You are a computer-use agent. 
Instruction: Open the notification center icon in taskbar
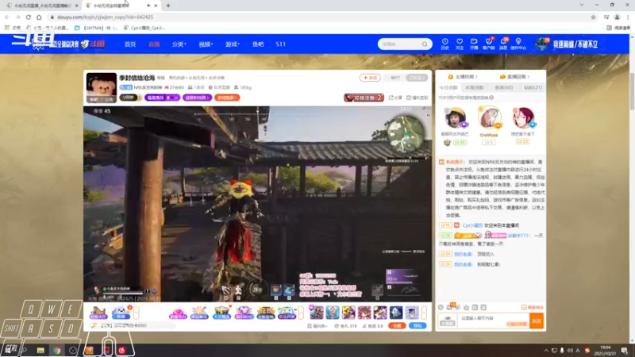point(625,351)
